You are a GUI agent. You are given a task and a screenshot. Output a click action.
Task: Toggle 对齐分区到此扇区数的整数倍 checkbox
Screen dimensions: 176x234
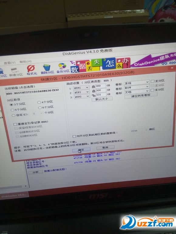coord(74,137)
